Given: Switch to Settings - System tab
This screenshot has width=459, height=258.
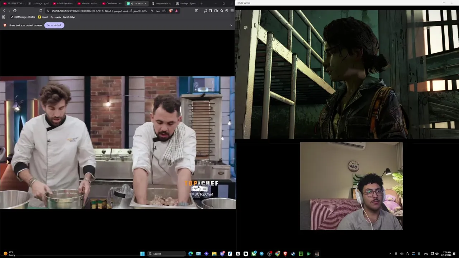Looking at the screenshot, I should [x=186, y=4].
